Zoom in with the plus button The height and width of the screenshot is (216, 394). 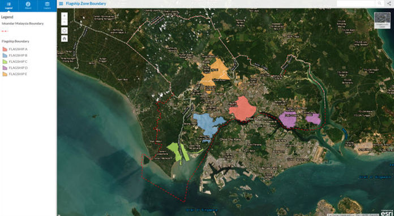(x=65, y=16)
